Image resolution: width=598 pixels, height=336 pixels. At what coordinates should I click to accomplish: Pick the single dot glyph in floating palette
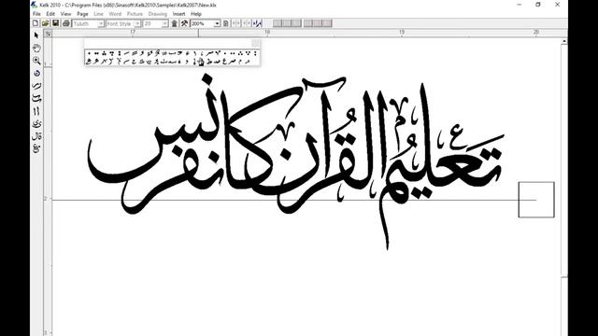coord(89,53)
